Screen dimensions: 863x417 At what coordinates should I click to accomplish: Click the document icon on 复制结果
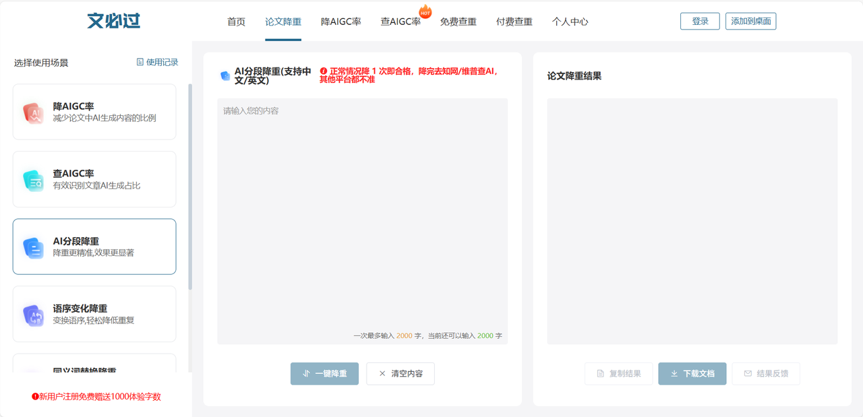(x=600, y=373)
